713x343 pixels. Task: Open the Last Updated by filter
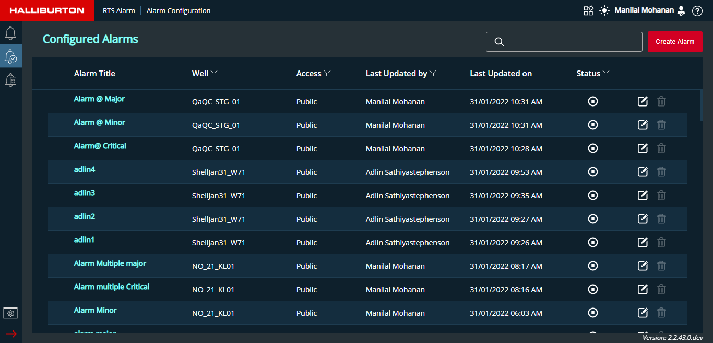[433, 74]
